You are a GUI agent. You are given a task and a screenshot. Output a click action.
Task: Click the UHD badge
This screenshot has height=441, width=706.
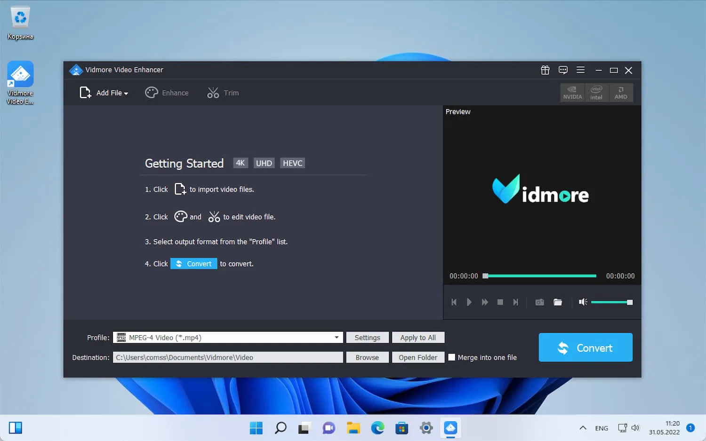coord(264,163)
